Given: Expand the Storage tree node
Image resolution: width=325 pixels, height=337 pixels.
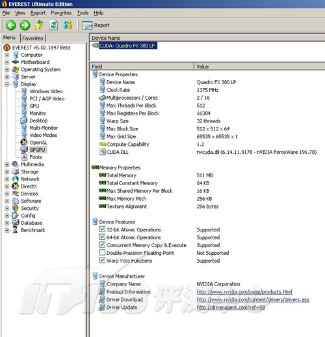Looking at the screenshot, I should [7, 172].
